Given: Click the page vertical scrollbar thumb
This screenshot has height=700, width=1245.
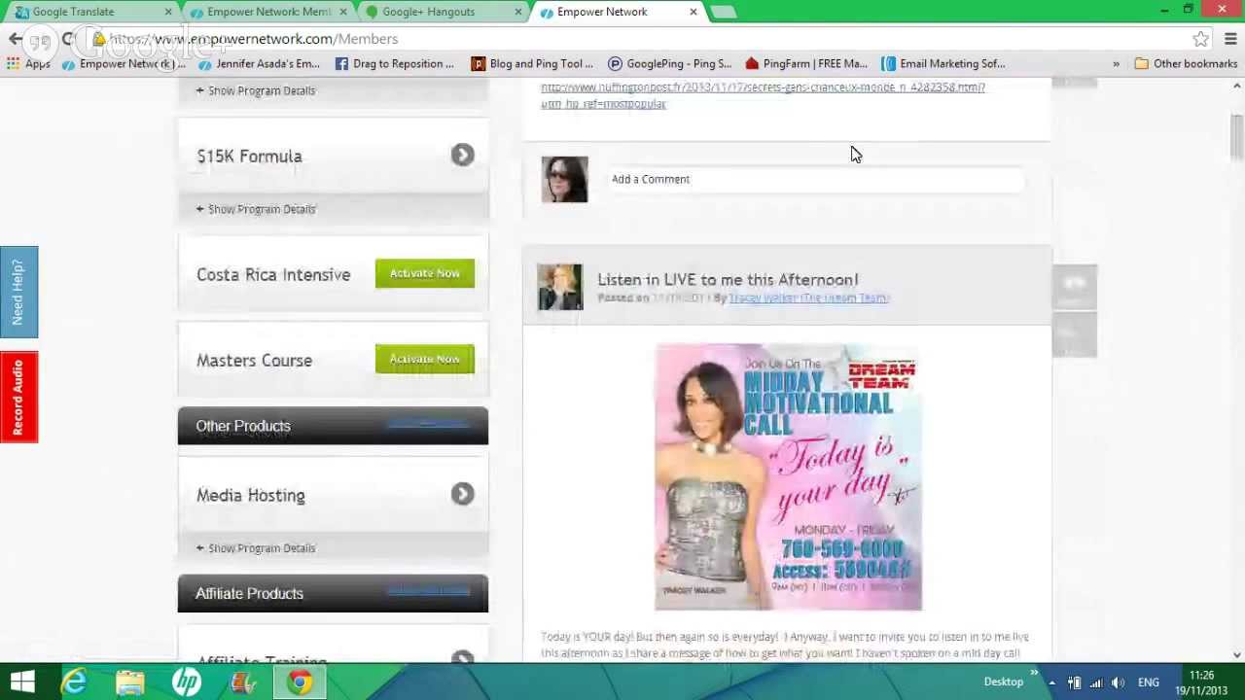Looking at the screenshot, I should click(x=1236, y=137).
